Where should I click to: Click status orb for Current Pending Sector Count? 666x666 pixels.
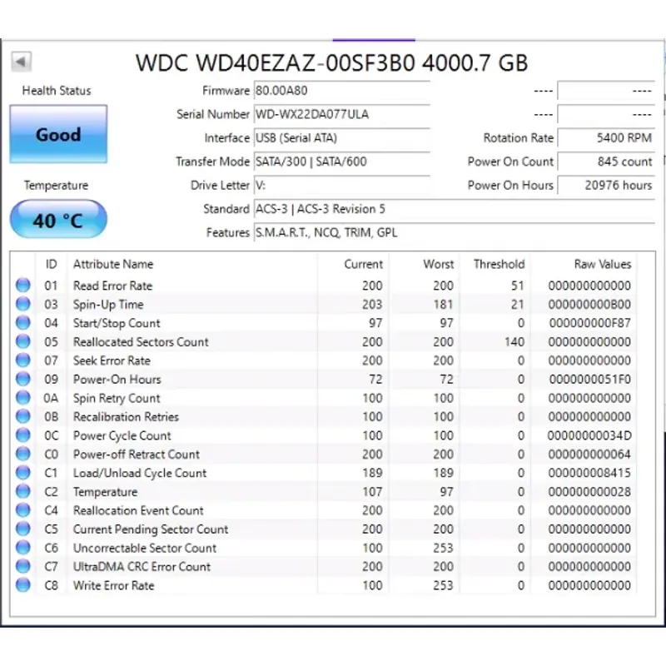(x=23, y=529)
